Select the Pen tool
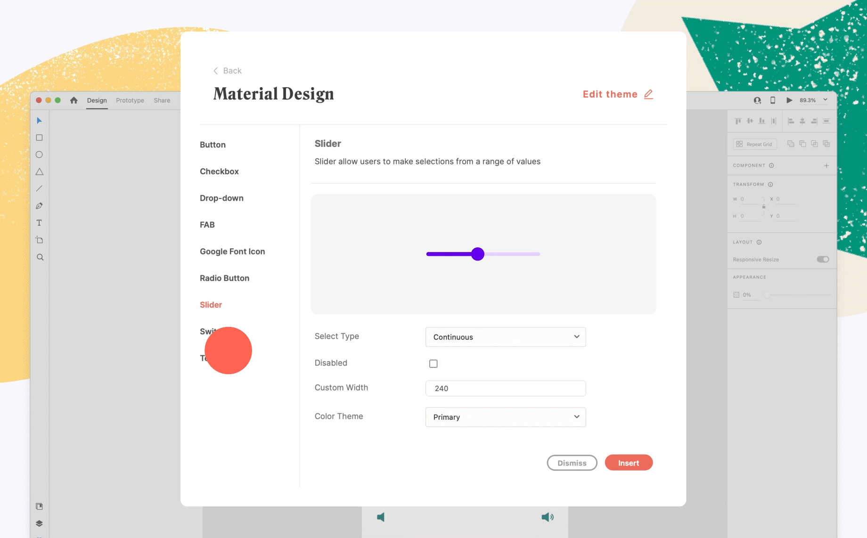 [40, 206]
